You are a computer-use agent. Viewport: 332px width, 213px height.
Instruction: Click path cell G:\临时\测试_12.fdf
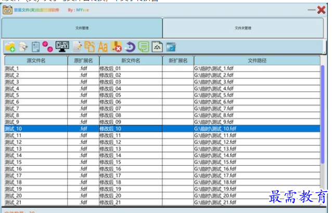(257, 142)
